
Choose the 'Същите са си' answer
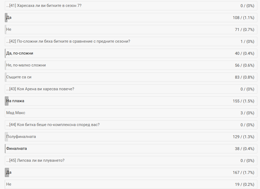[x=19, y=77]
